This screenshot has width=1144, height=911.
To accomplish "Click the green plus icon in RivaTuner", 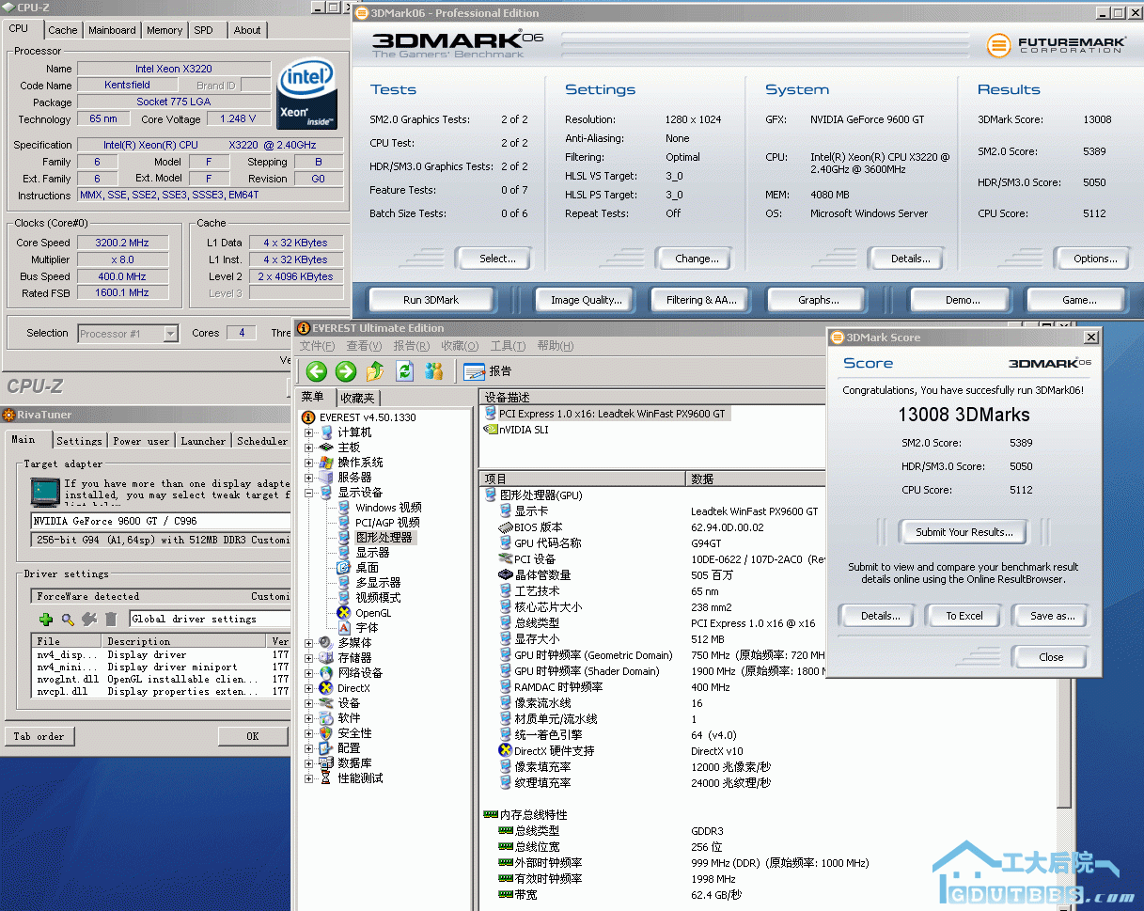I will point(45,619).
